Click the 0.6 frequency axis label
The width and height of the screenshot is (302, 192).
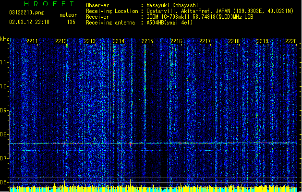4,182
